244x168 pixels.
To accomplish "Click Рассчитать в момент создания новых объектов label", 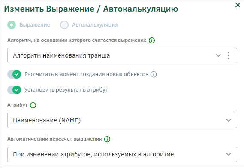I will click(86, 74).
